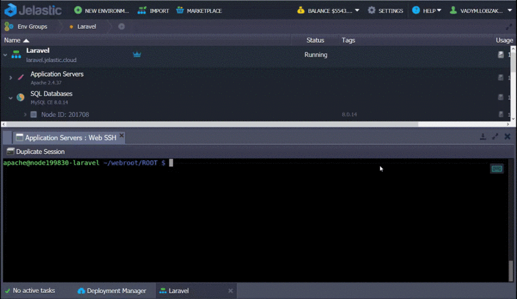Toggle the on-screen keyboard icon in terminal

click(497, 169)
